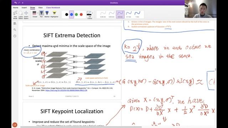Click 'scale-space extrema in DoG' annotation
Screen dimensions: 228x128
(97, 78)
